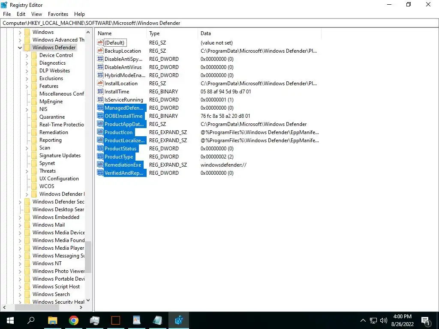Viewport: 439px width, 329px height.
Task: Click the (Default) value icon
Action: click(100, 42)
